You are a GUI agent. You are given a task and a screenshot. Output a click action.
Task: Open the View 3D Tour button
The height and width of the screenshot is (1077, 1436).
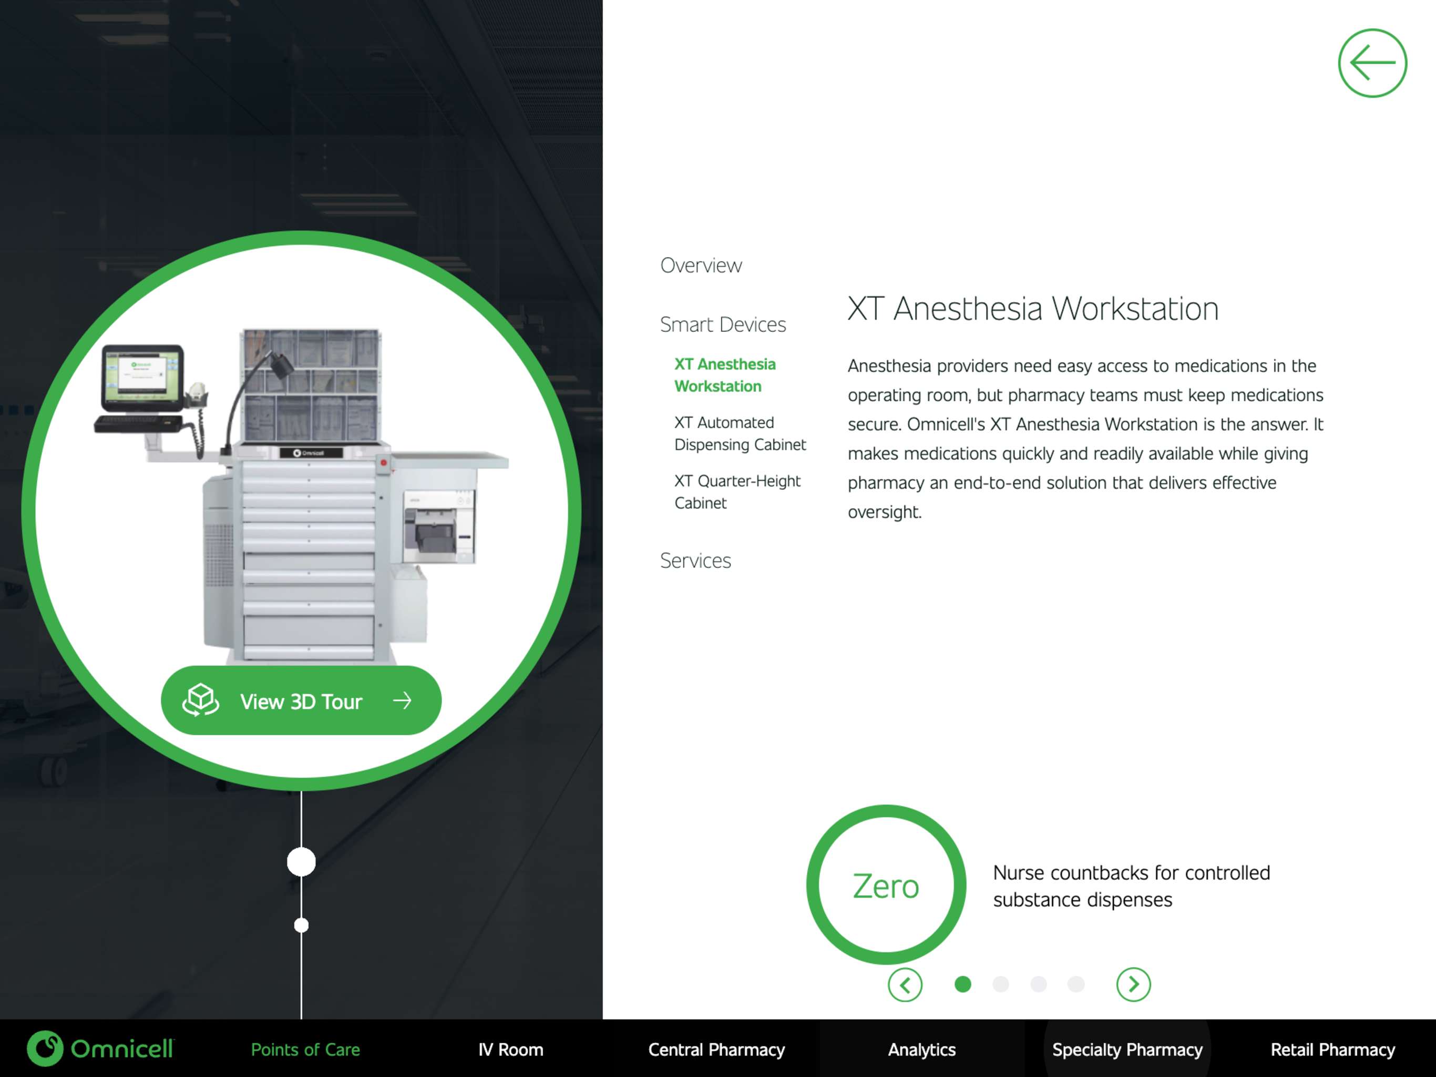click(301, 700)
